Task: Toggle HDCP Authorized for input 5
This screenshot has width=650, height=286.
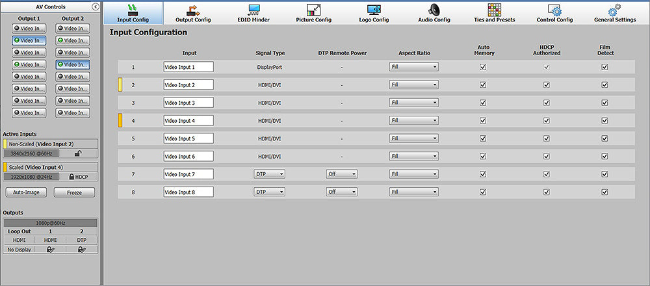Action: coord(547,138)
